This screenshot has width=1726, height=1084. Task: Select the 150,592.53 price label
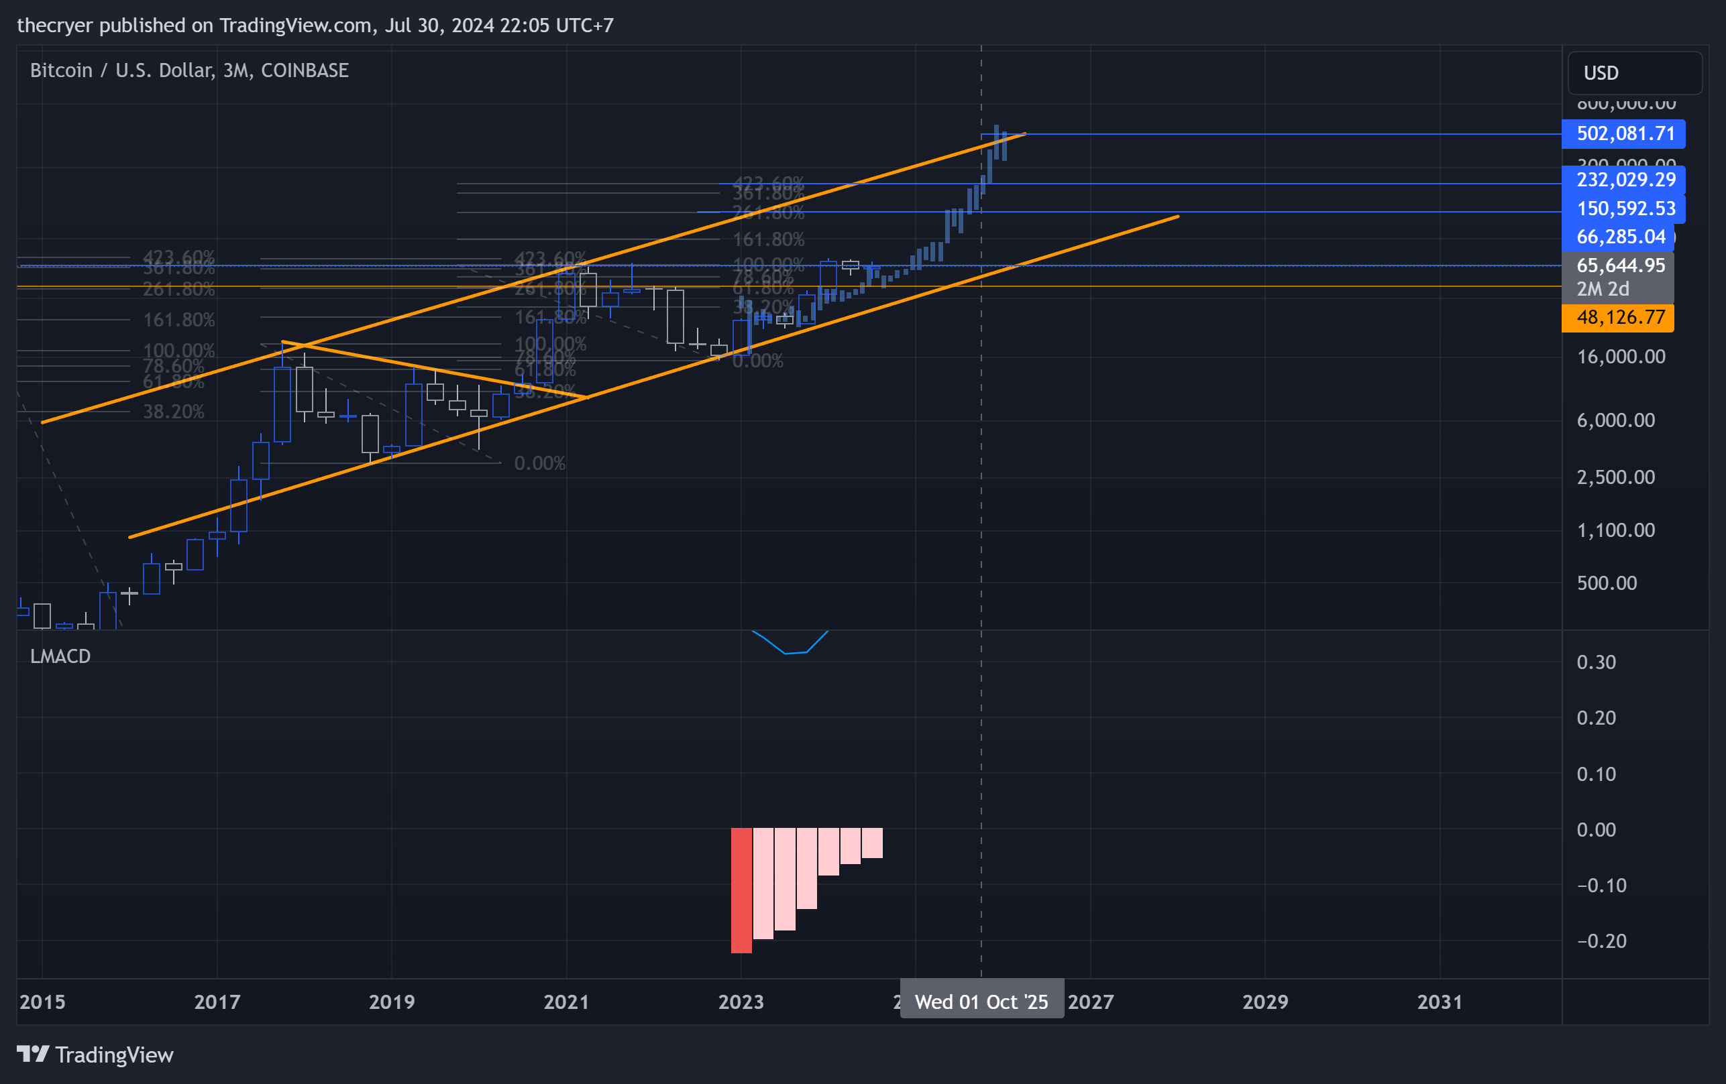coord(1623,208)
